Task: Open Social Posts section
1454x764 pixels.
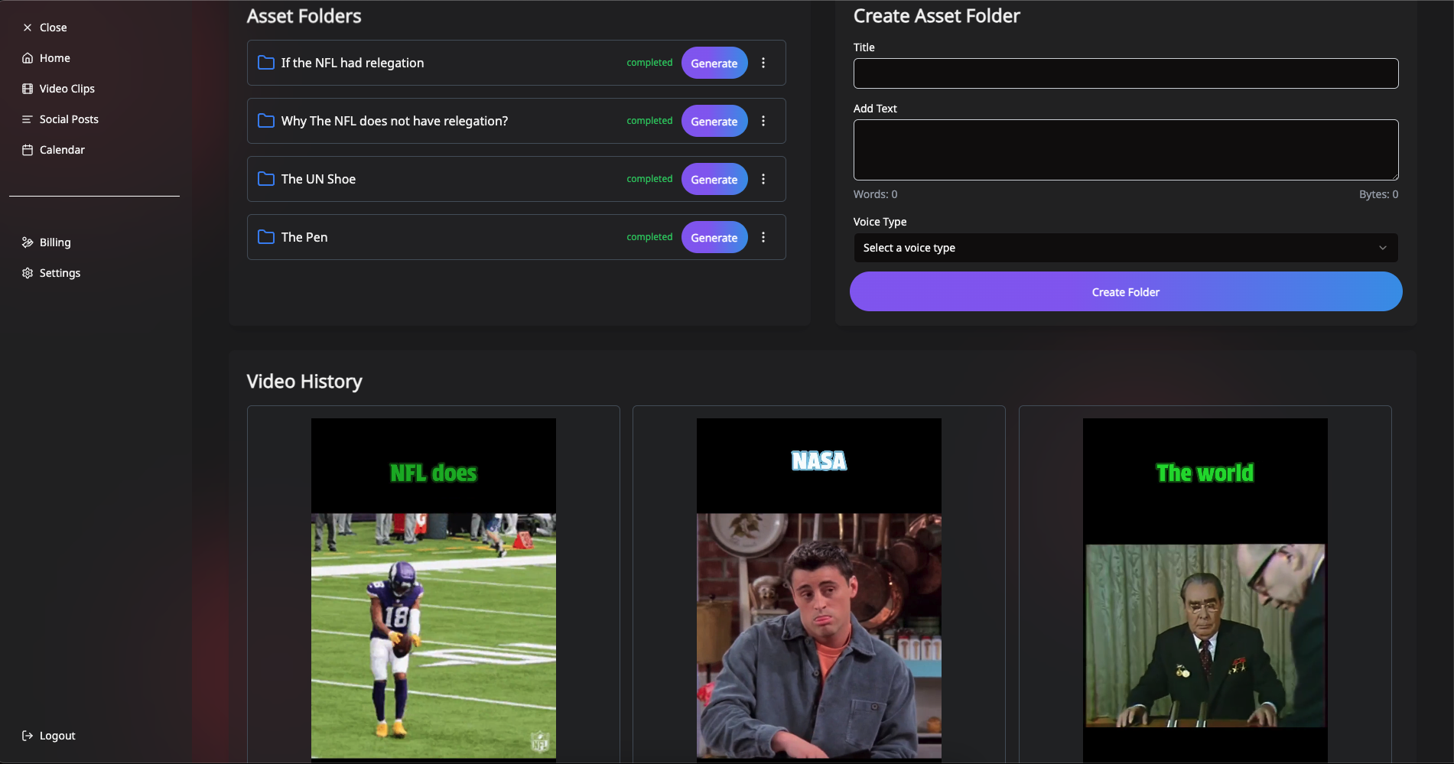Action: pos(69,119)
